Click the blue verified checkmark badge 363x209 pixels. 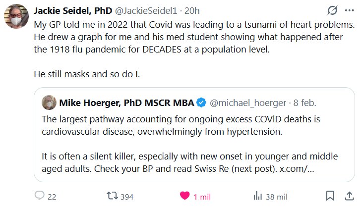(x=202, y=103)
